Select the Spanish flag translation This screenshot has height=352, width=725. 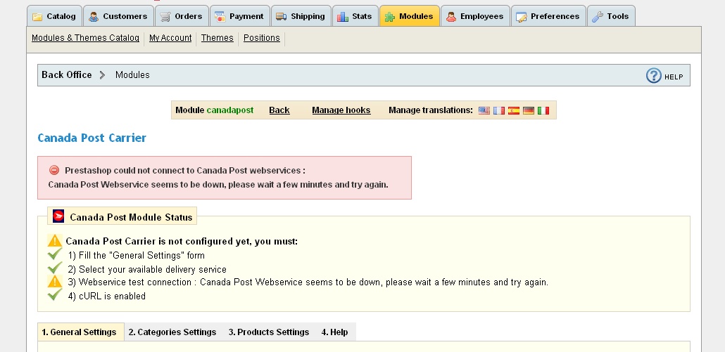click(x=514, y=111)
